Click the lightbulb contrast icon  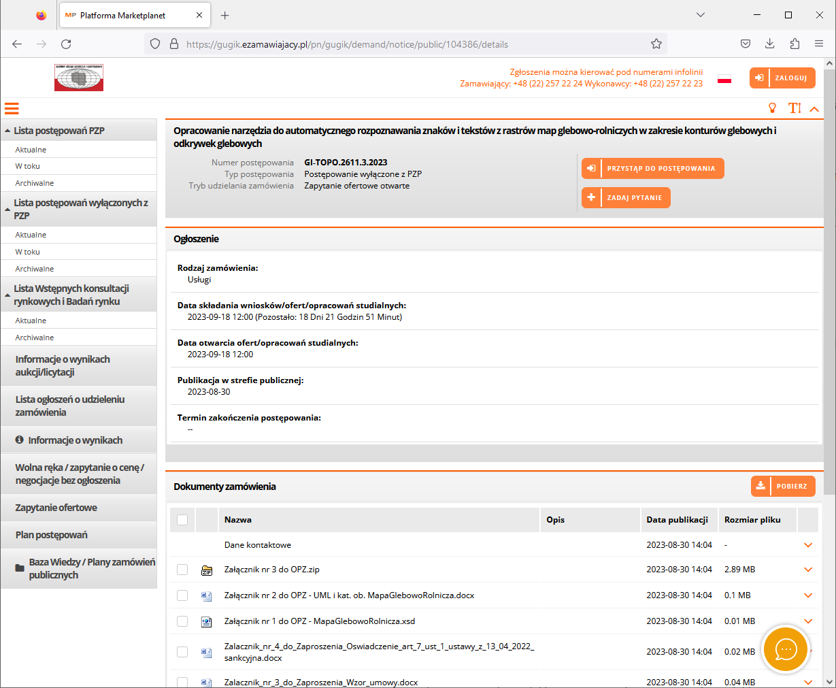(x=772, y=108)
